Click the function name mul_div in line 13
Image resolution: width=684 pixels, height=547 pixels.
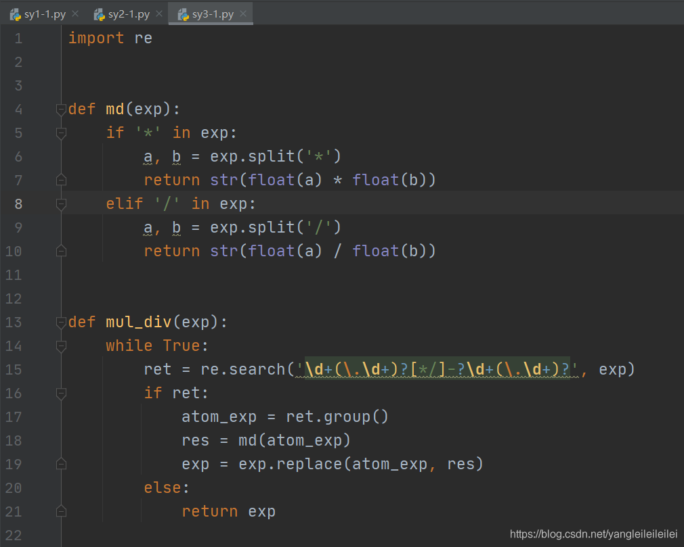139,323
